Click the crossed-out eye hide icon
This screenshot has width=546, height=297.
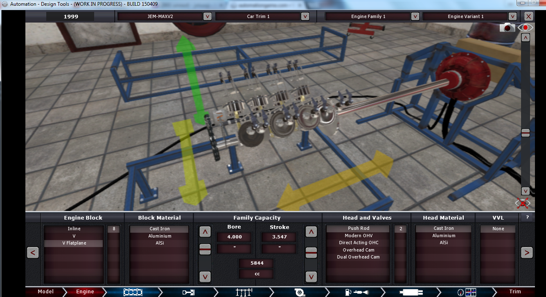(523, 203)
